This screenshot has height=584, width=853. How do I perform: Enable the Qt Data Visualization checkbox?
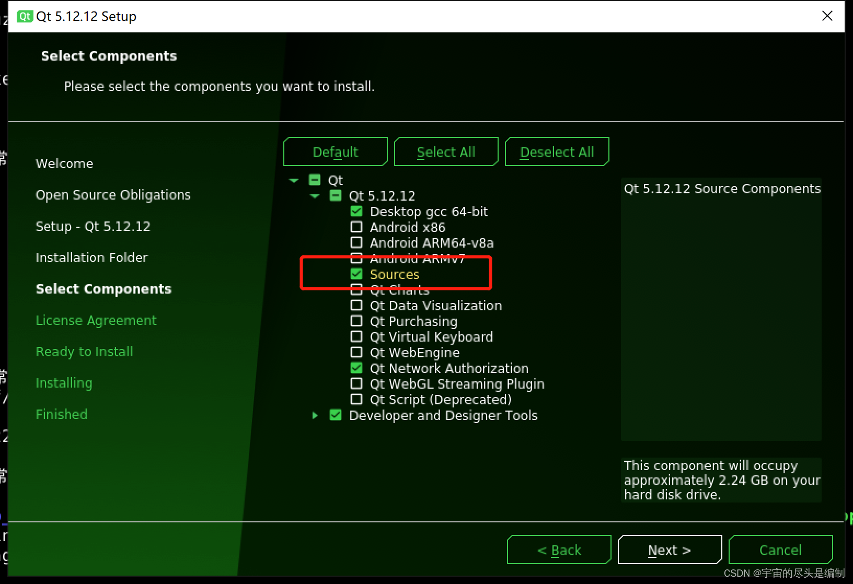(x=356, y=306)
